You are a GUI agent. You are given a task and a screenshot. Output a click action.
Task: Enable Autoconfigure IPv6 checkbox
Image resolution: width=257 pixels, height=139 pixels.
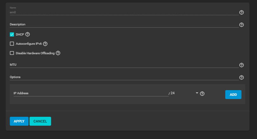(x=12, y=44)
